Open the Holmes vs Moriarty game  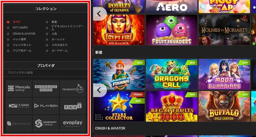point(224,30)
